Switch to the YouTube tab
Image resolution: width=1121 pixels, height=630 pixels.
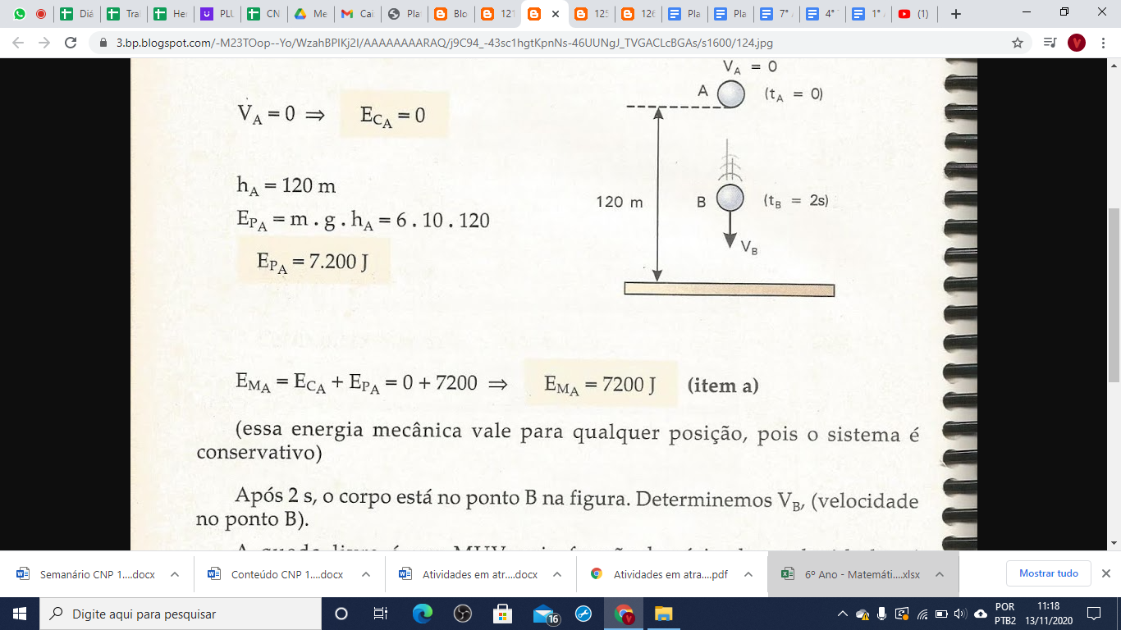click(x=913, y=14)
